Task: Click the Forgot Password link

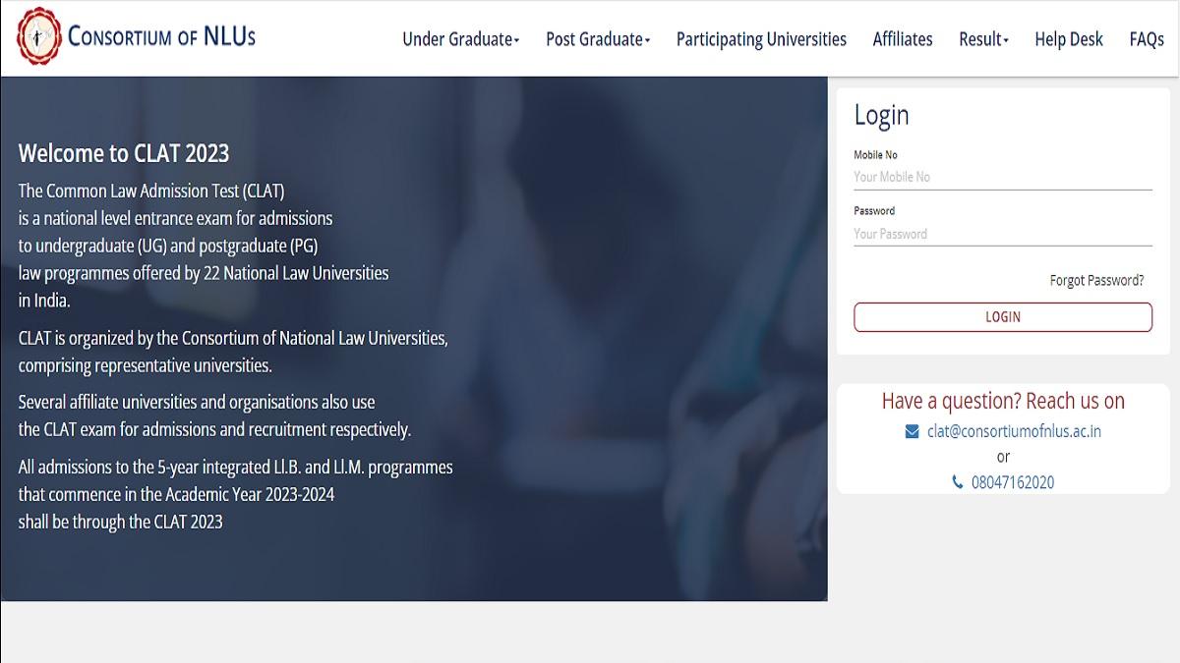Action: (1094, 280)
